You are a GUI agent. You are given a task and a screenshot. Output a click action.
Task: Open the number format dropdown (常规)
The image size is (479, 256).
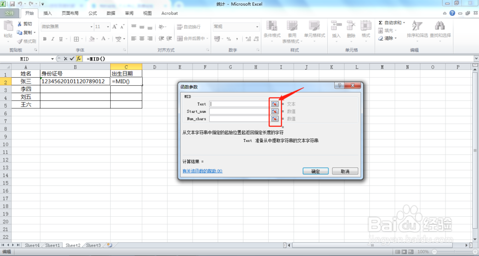click(x=257, y=27)
